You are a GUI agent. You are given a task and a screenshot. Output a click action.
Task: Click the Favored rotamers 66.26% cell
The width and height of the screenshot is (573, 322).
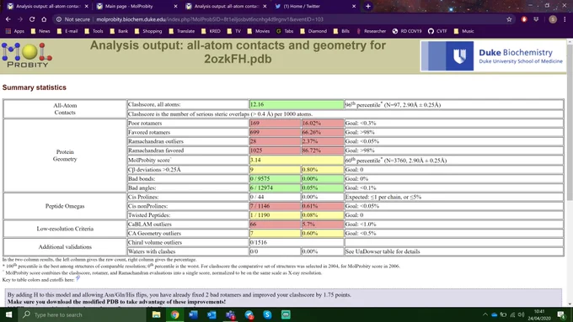322,132
